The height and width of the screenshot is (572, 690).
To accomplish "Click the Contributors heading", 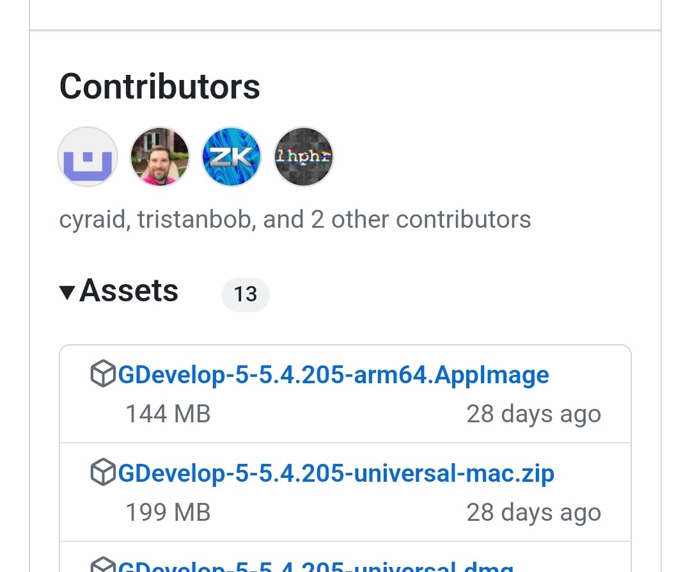I will [159, 86].
